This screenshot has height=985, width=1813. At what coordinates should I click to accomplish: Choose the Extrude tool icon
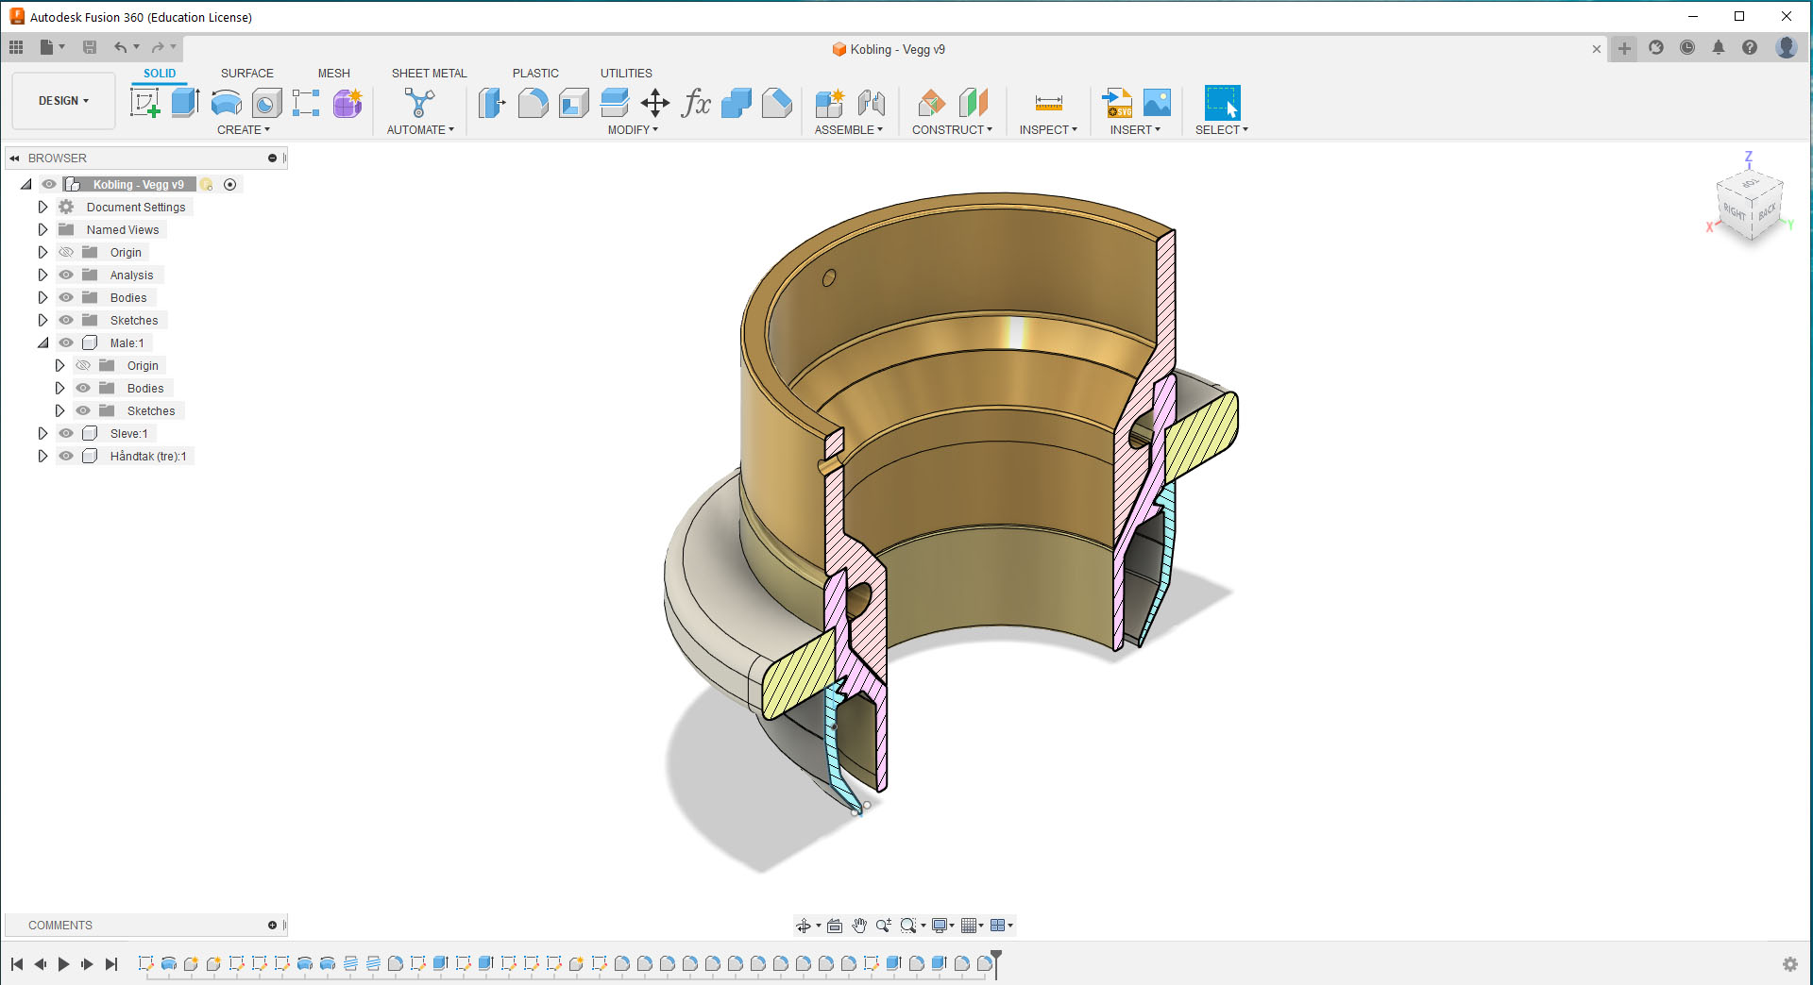(x=185, y=103)
